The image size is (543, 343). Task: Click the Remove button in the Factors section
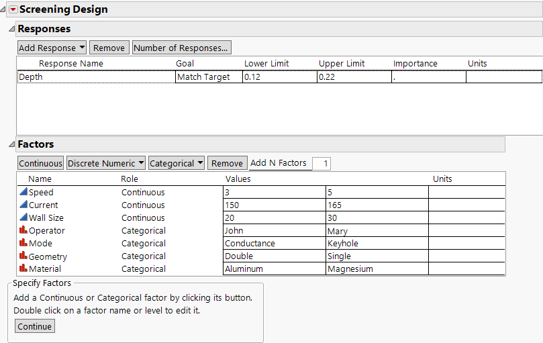click(x=227, y=163)
